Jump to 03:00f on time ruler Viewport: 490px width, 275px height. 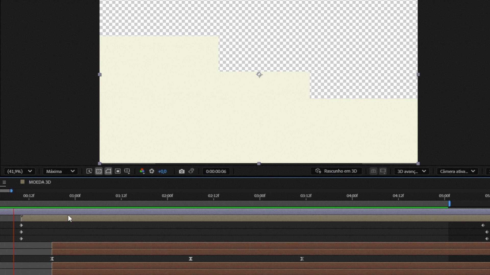point(260,196)
